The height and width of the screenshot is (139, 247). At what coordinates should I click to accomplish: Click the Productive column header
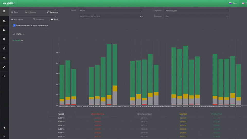click(x=217, y=114)
